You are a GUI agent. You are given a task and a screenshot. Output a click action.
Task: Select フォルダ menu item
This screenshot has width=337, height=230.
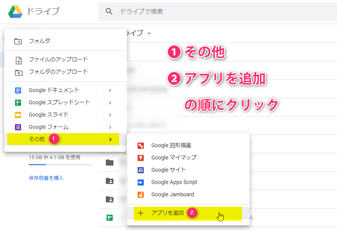click(65, 41)
